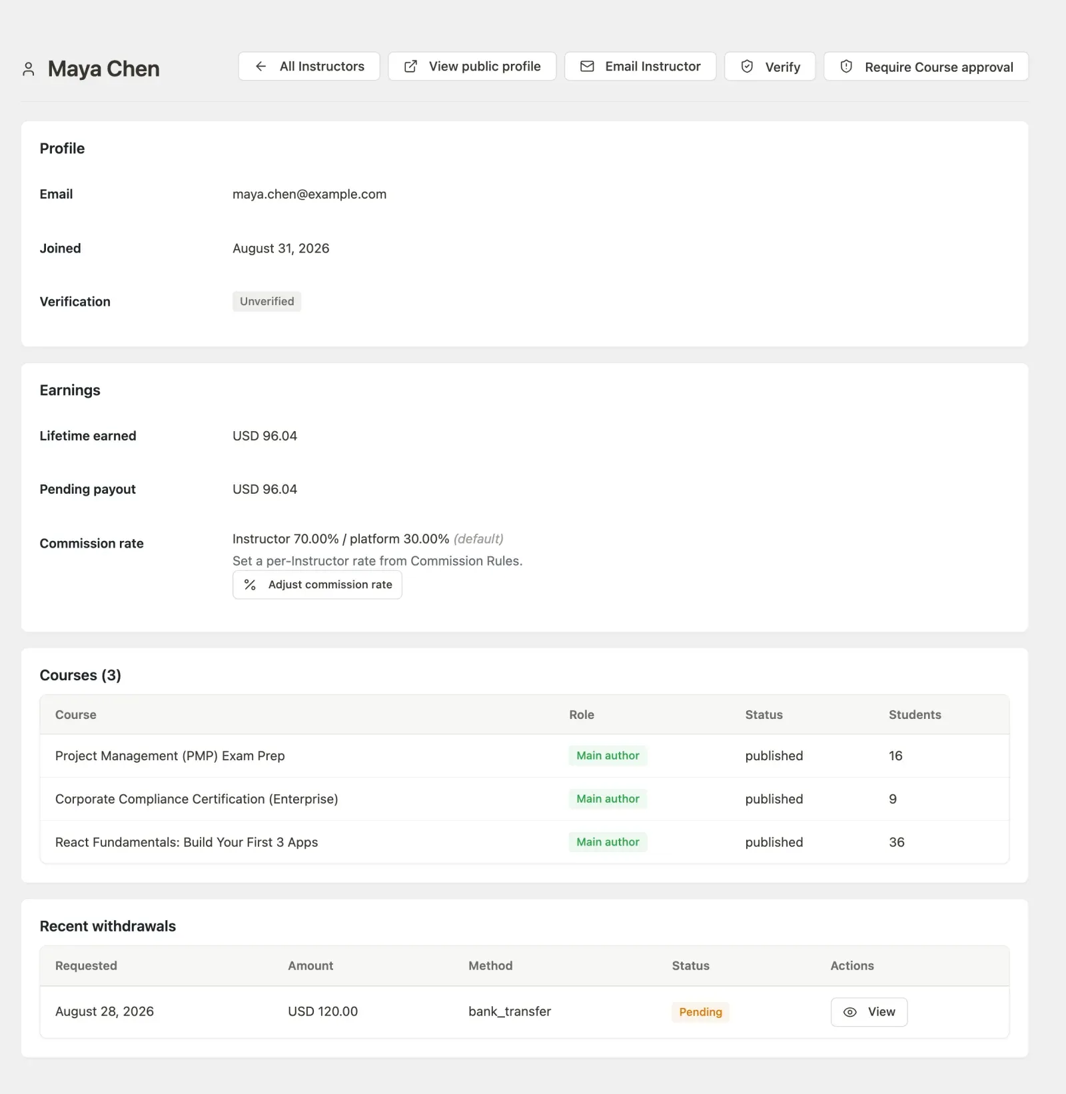
Task: Click the Pending withdrawal status badge
Action: (x=700, y=1012)
